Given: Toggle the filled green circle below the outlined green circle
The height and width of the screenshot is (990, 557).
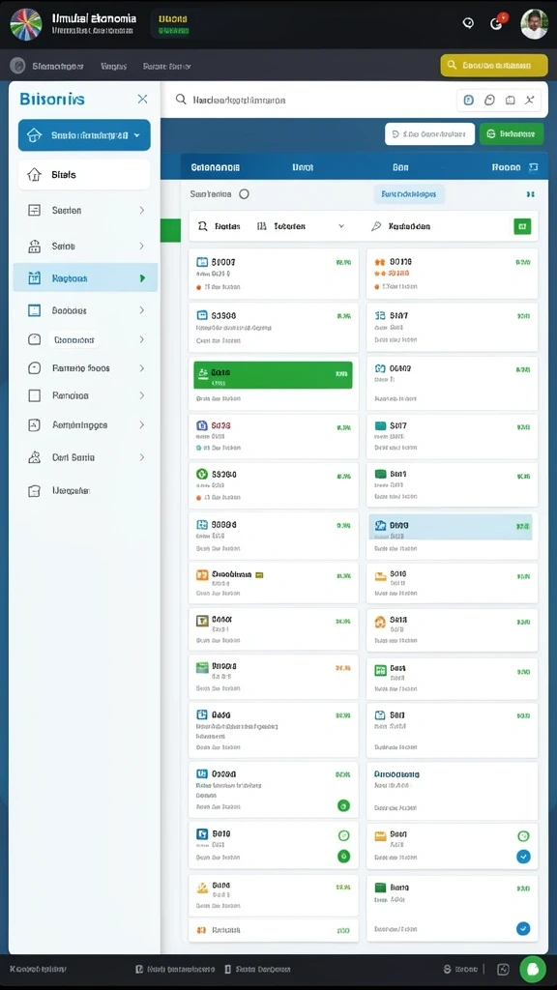Looking at the screenshot, I should 343,857.
